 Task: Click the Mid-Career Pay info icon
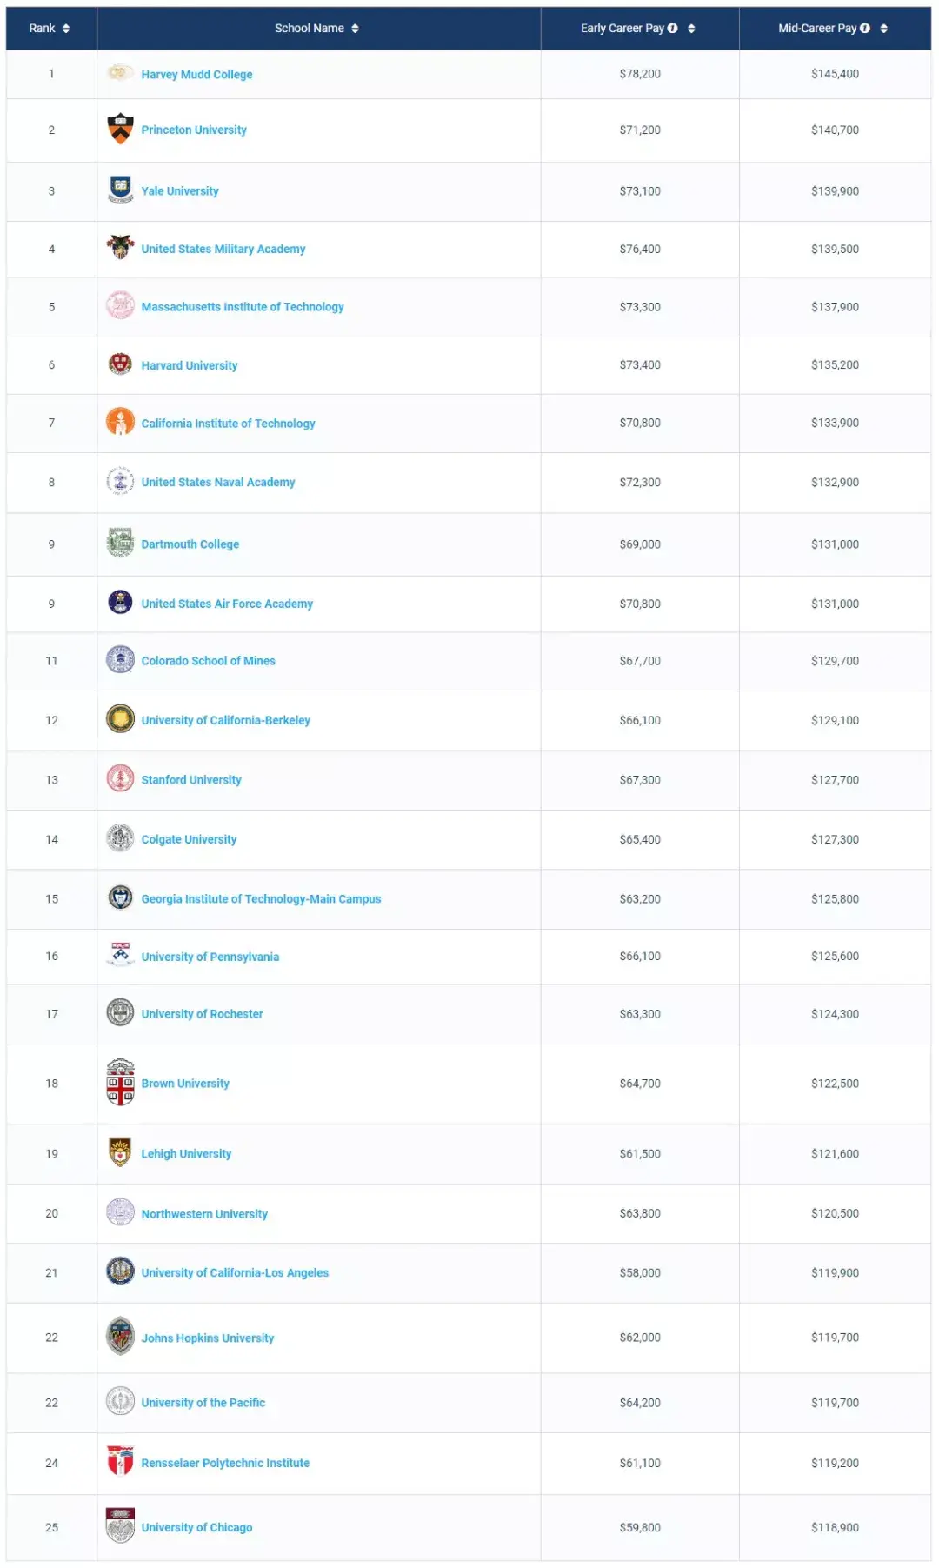865,29
